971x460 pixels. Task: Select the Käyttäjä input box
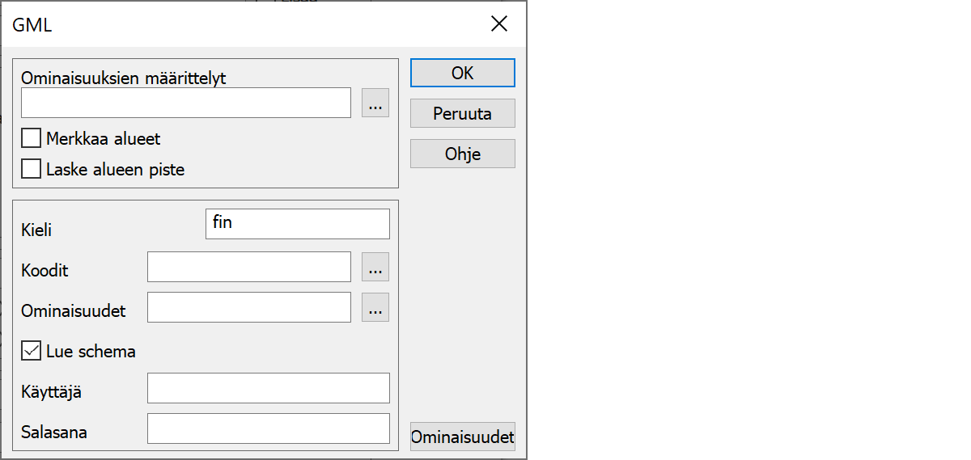(x=268, y=388)
